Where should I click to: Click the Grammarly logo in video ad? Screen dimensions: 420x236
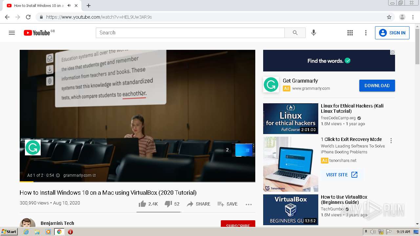point(33,147)
